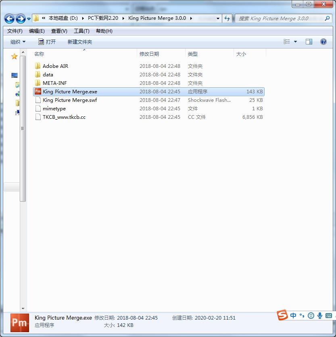This screenshot has width=336, height=337.
Task: Show hidden breadcrumb levels with « chevron
Action: (x=44, y=18)
